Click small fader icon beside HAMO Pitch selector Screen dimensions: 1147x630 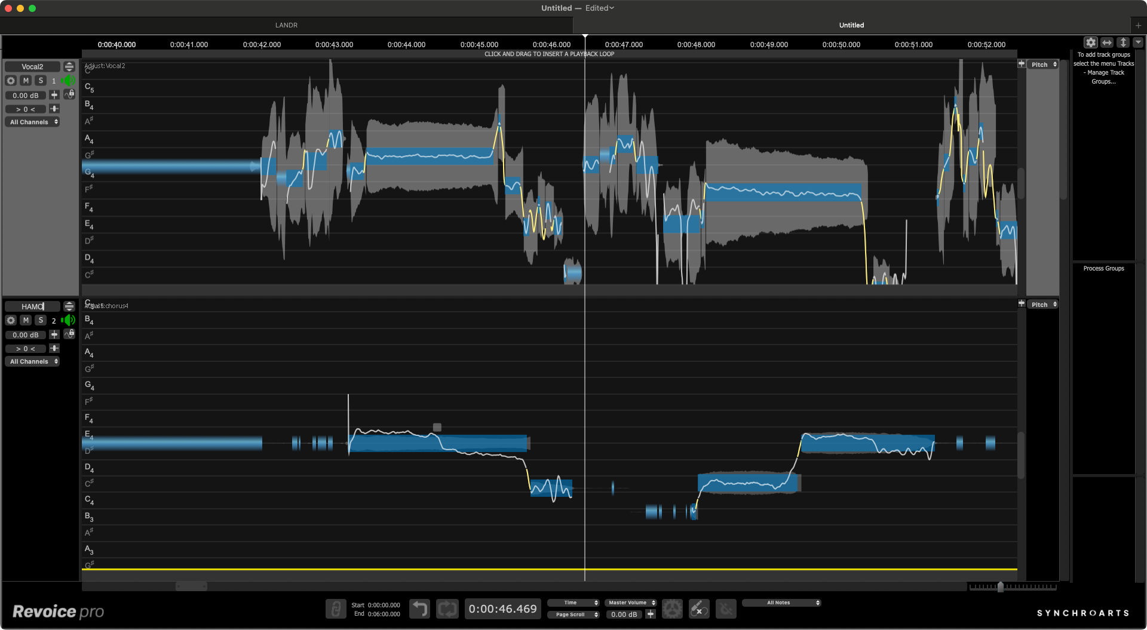(x=1022, y=304)
